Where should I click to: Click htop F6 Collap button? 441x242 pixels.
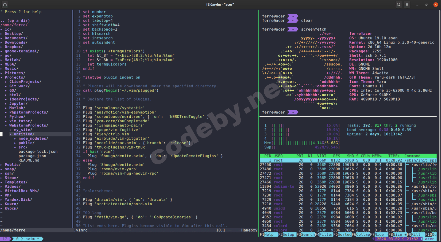[361, 235]
